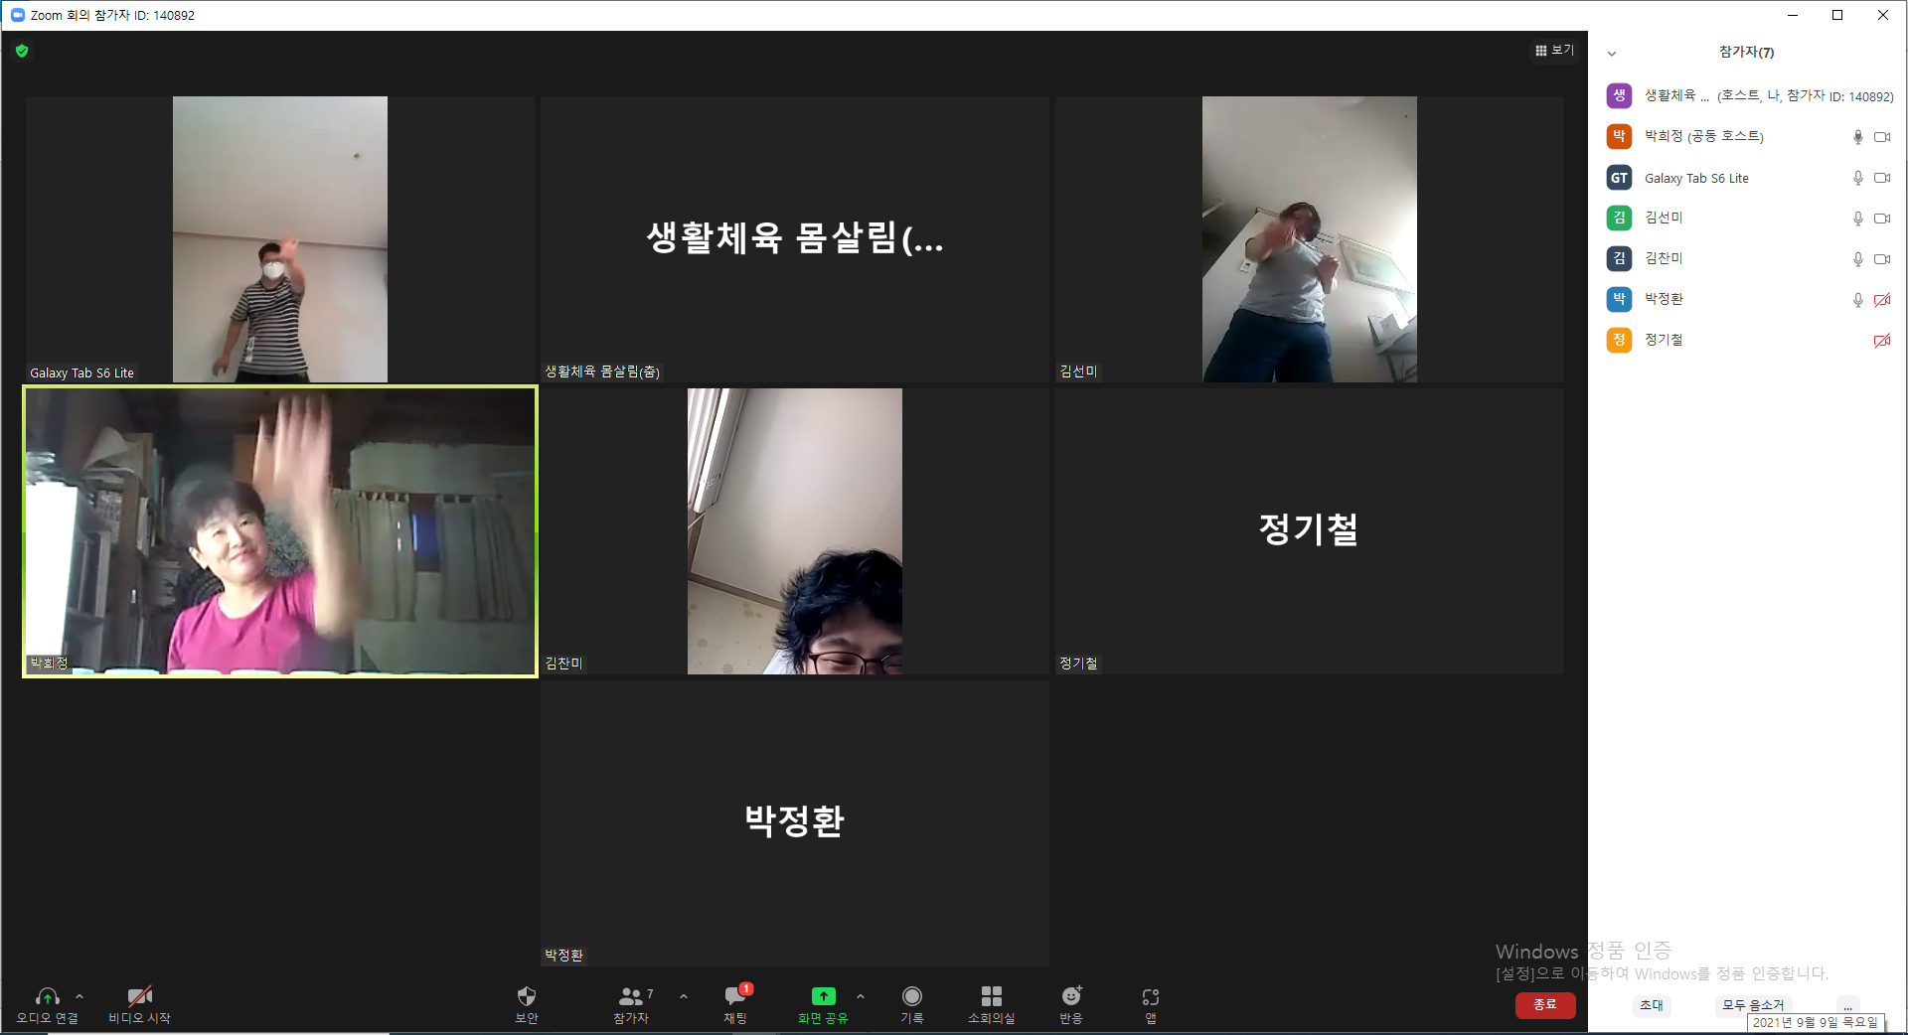1908x1035 pixels.
Task: Click orange 정 avatar for 정기철
Action: point(1619,340)
